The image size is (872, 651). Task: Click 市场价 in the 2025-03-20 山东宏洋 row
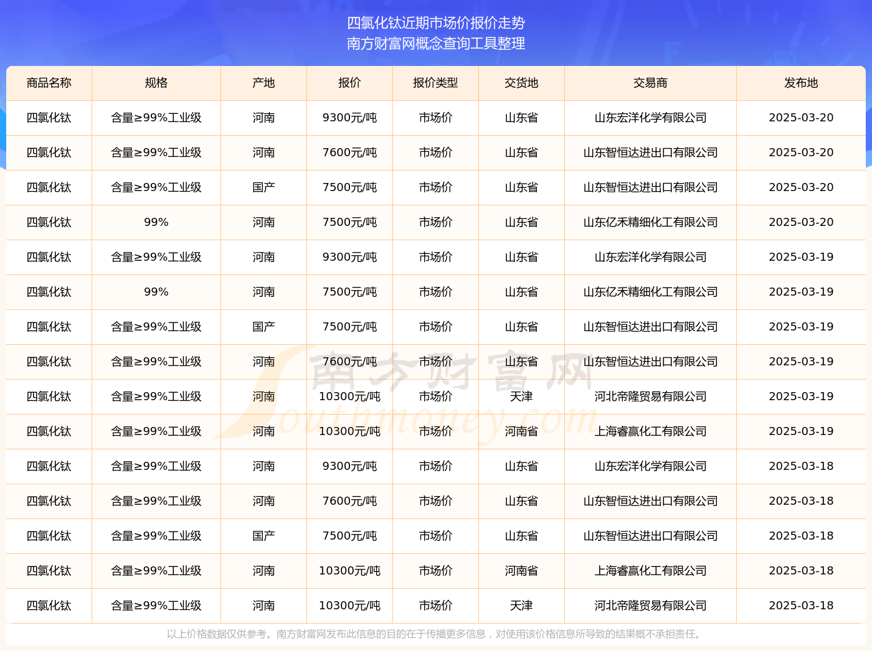pos(435,118)
